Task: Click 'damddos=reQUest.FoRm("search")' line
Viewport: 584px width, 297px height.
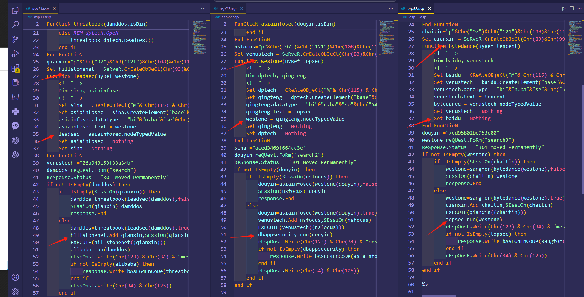Action: pos(91,170)
